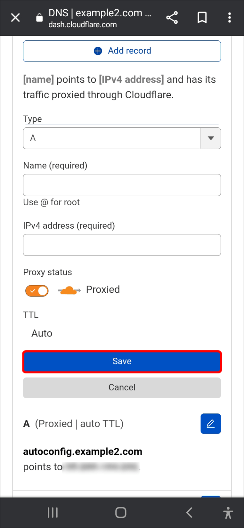This screenshot has width=244, height=528.
Task: Open the Type combo box showing A
Action: coord(122,138)
